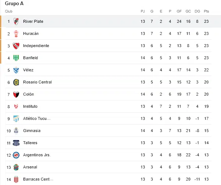This screenshot has height=185, width=221.
Task: Click the Vélez club crest
Action: (16, 70)
